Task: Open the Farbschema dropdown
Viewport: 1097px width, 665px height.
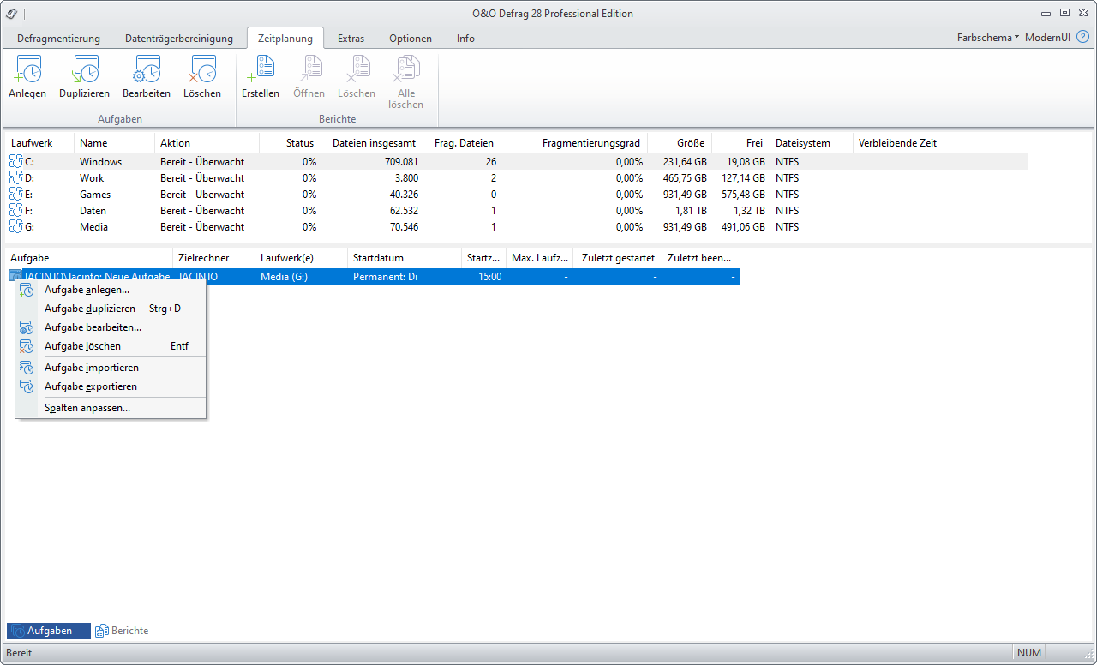Action: click(x=988, y=38)
